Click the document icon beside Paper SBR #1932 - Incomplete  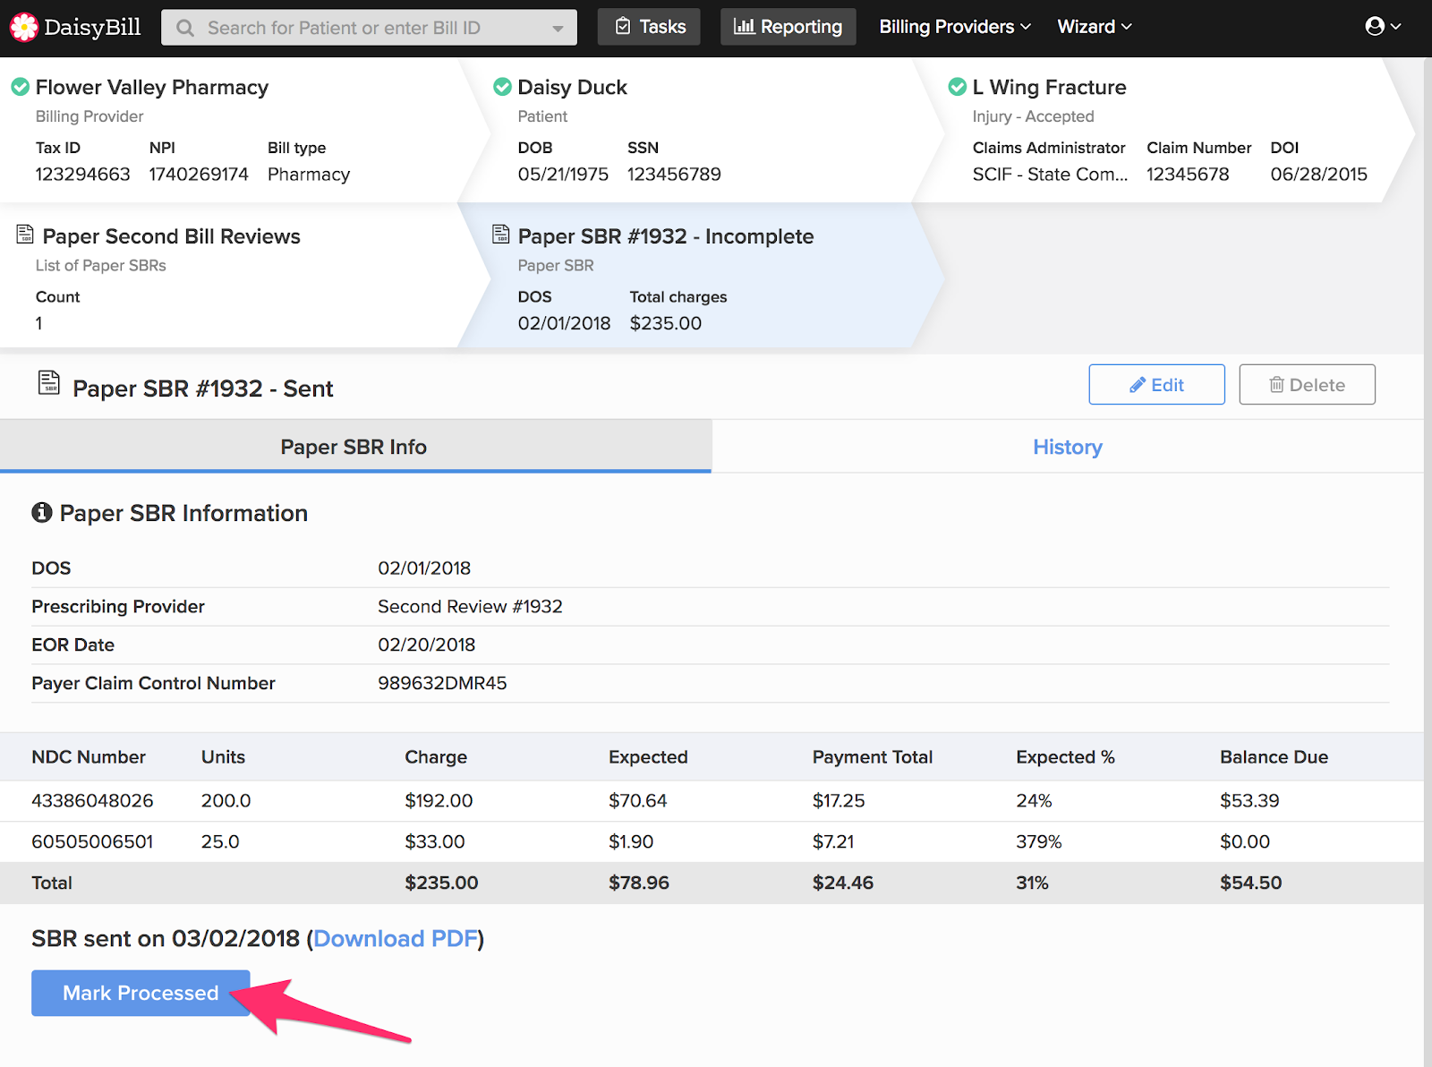coord(501,235)
